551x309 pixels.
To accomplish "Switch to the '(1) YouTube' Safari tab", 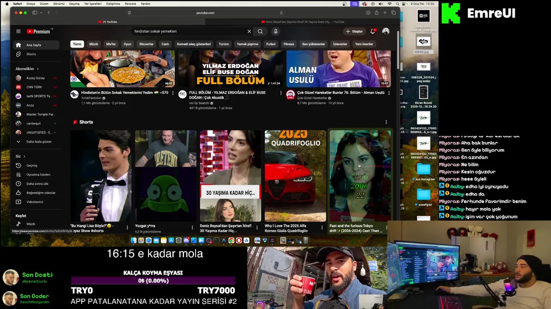I will pyautogui.click(x=108, y=22).
